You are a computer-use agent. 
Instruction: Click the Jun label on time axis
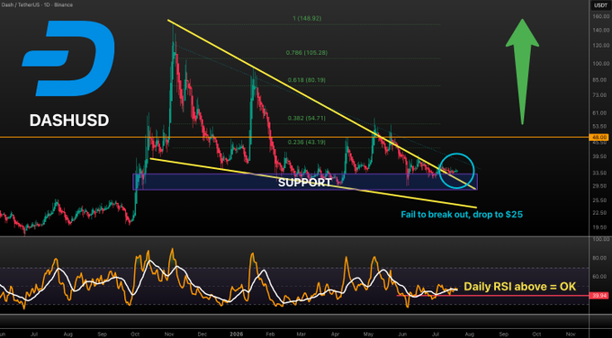point(402,334)
